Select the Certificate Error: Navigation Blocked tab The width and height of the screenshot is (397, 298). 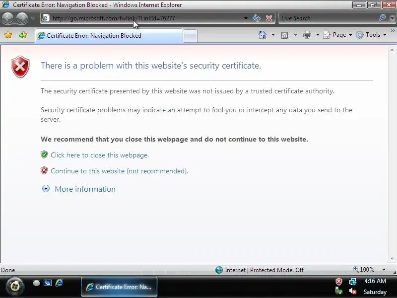(x=108, y=36)
